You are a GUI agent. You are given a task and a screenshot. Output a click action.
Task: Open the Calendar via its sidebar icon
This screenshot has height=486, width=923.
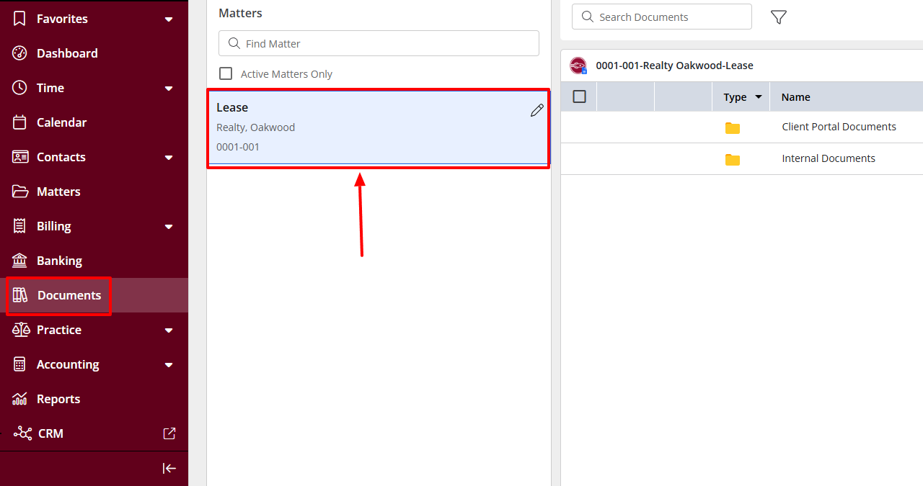click(19, 122)
